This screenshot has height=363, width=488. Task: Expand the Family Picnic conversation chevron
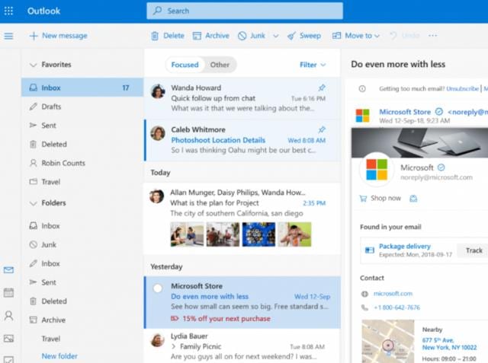click(x=174, y=346)
